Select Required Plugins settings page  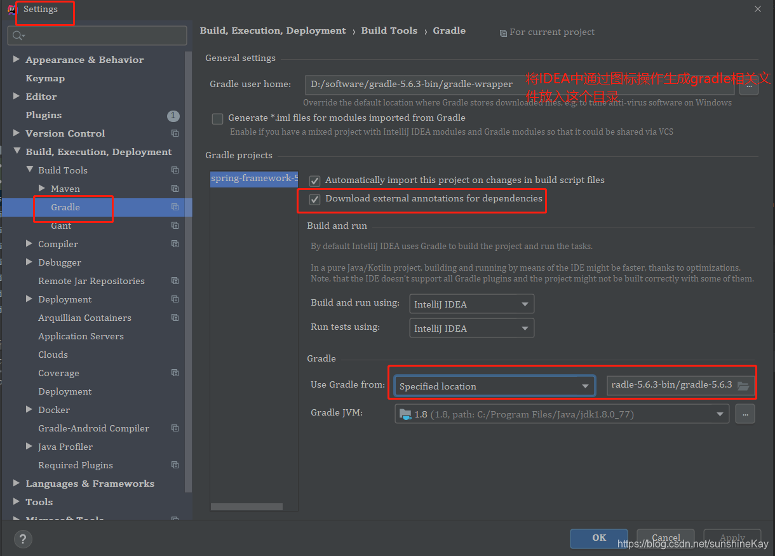point(76,465)
